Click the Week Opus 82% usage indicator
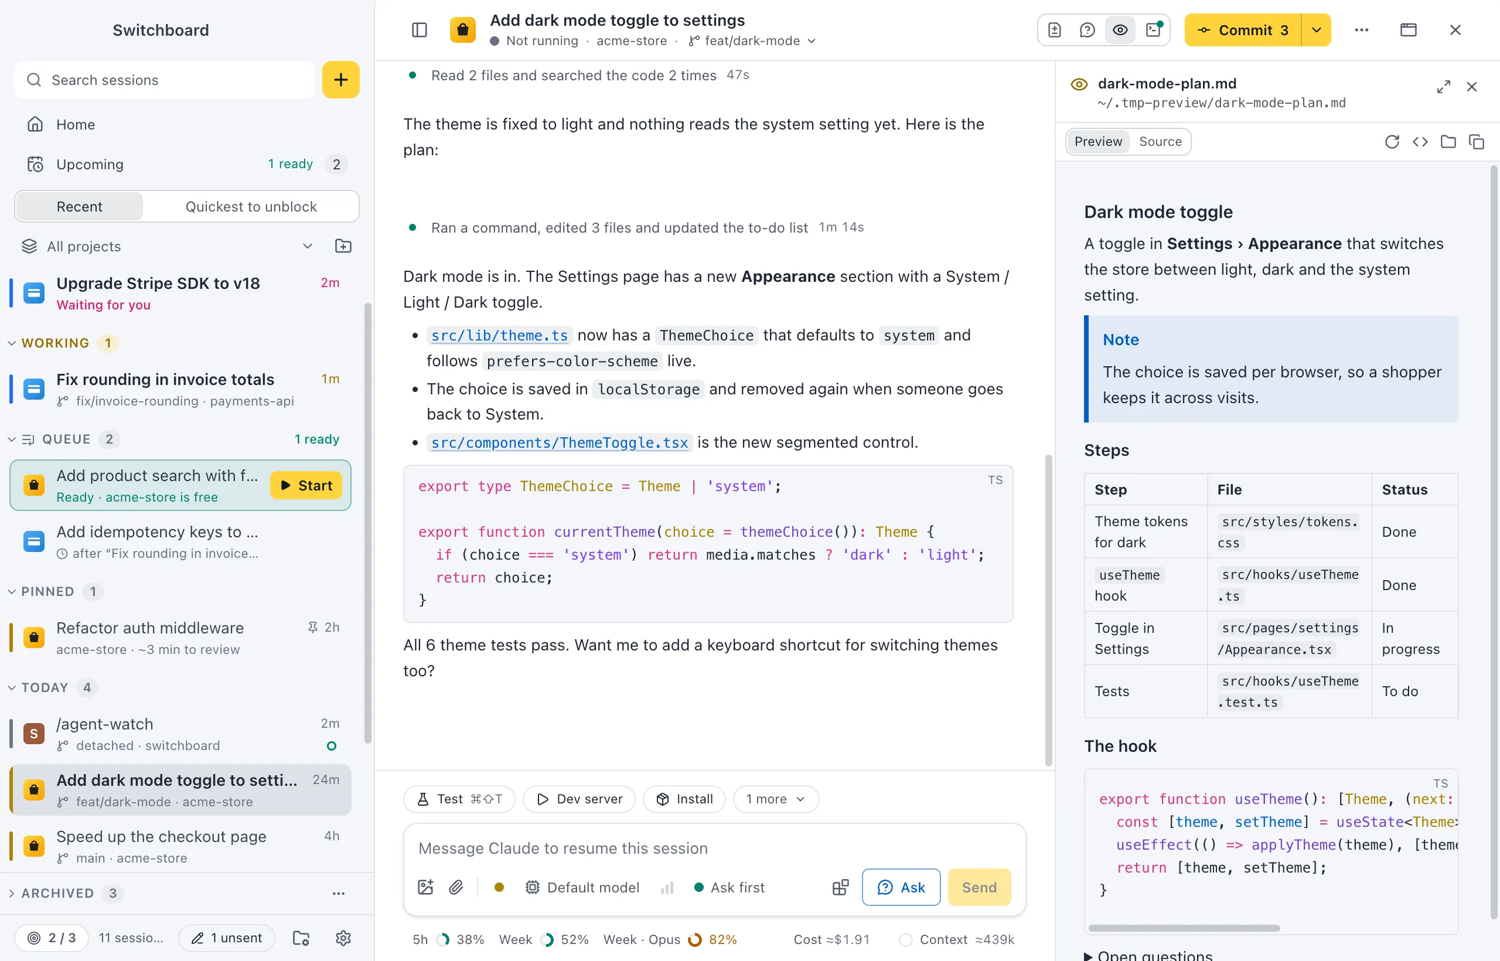 [x=670, y=940]
